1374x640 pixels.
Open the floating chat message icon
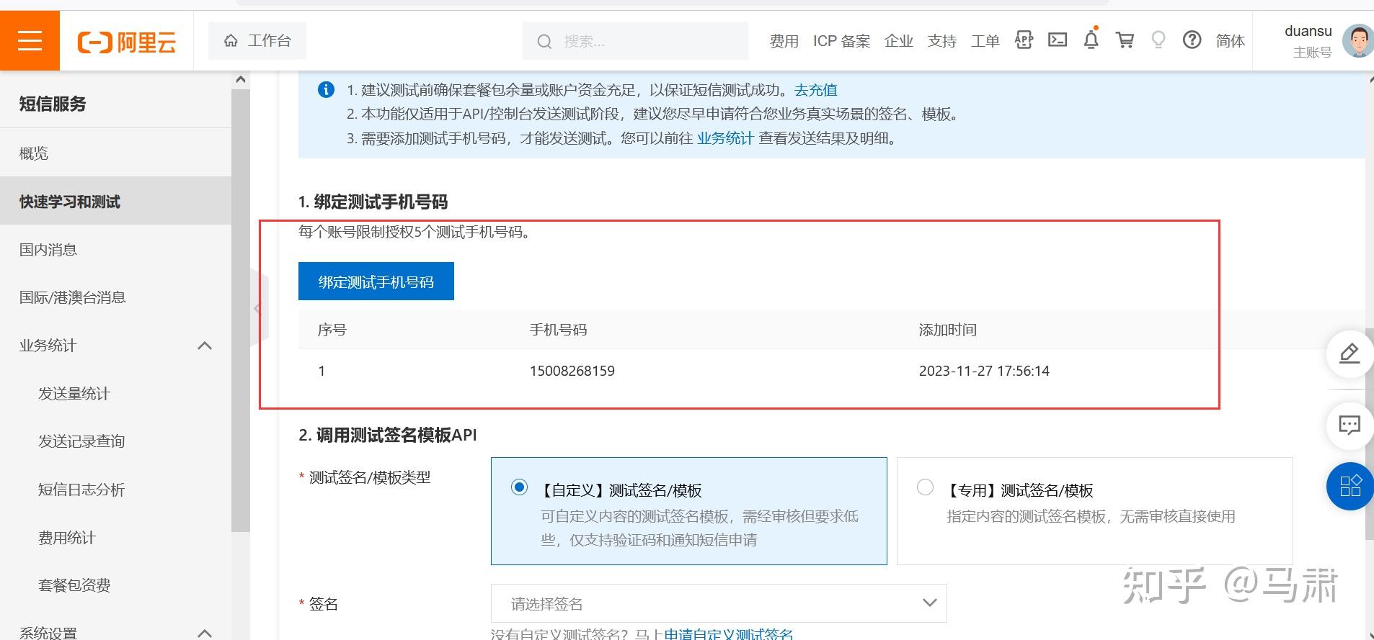point(1349,425)
